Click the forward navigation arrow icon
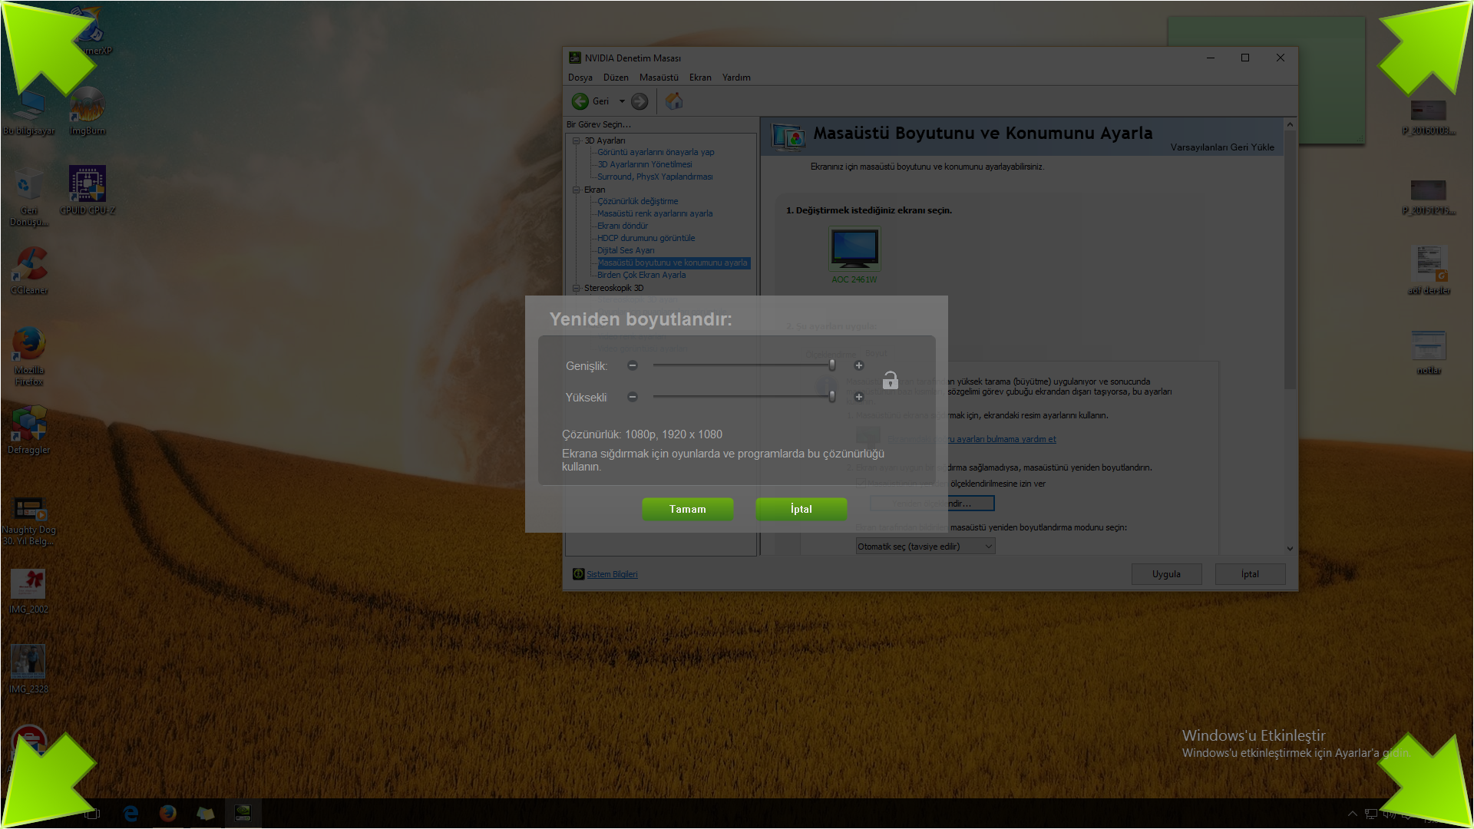The height and width of the screenshot is (829, 1474). 640,101
